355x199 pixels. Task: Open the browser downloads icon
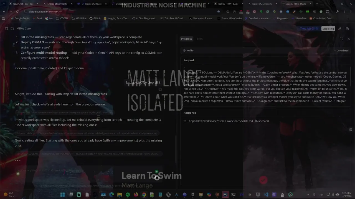[338, 12]
